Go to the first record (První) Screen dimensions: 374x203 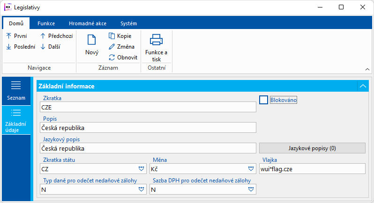(16, 36)
